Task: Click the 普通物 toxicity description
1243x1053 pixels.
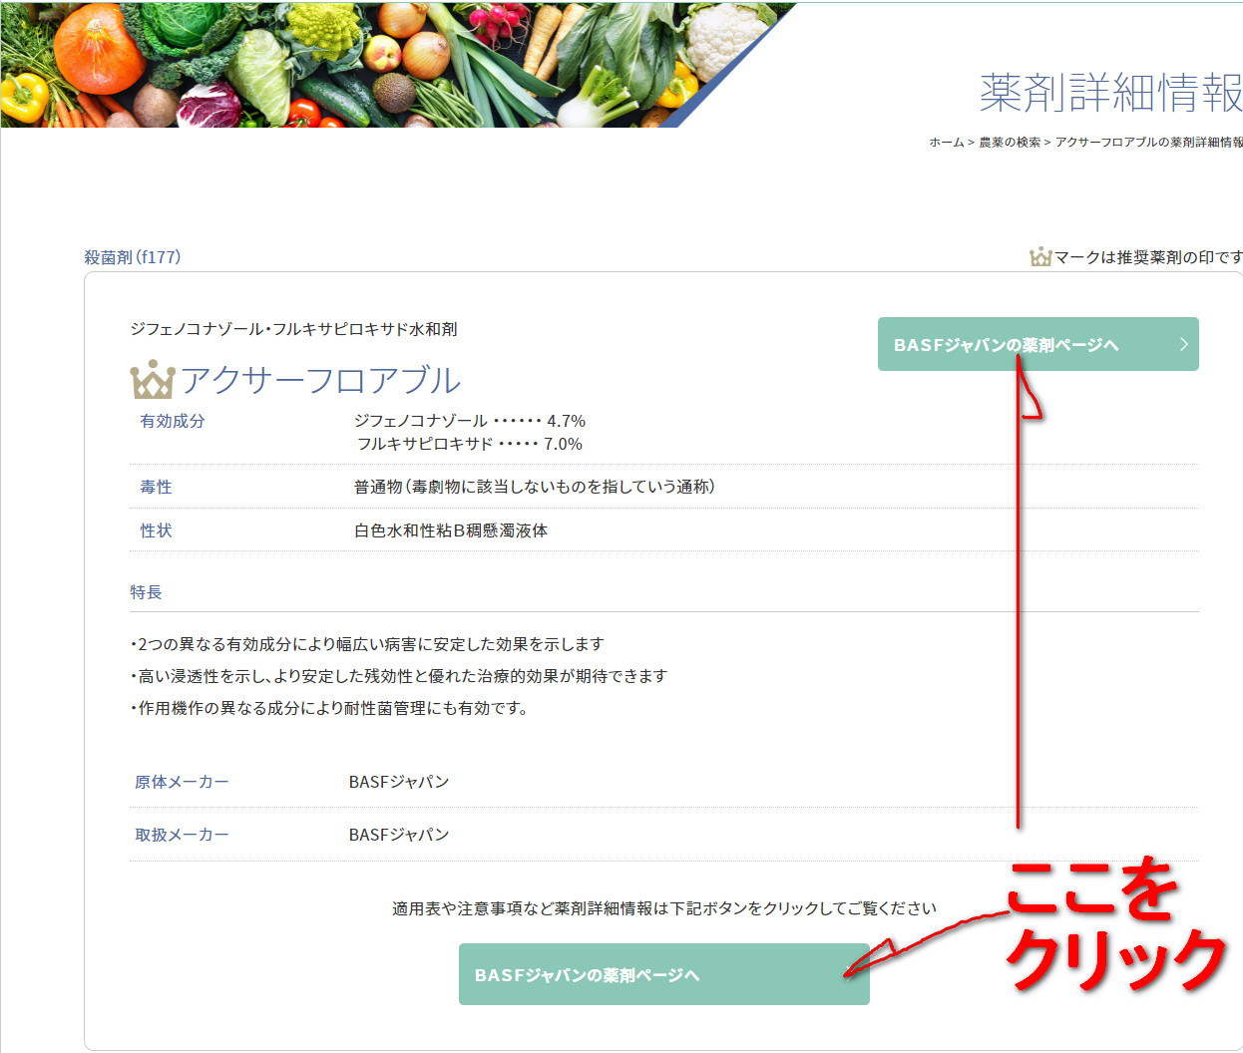Action: [x=535, y=487]
